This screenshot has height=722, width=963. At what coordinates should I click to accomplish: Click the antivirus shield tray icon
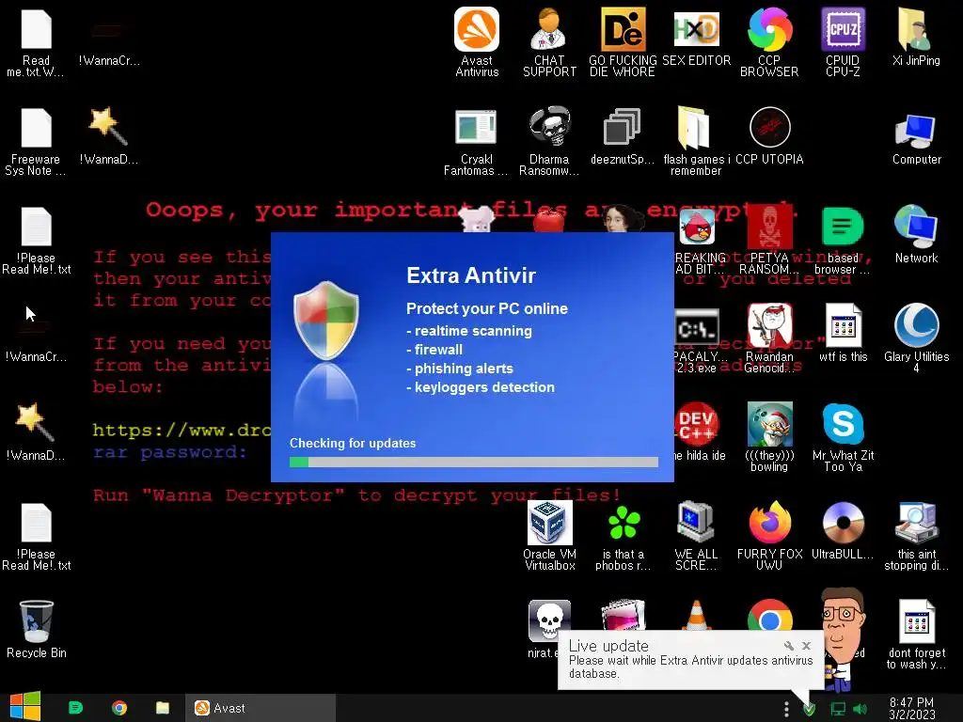pos(810,709)
